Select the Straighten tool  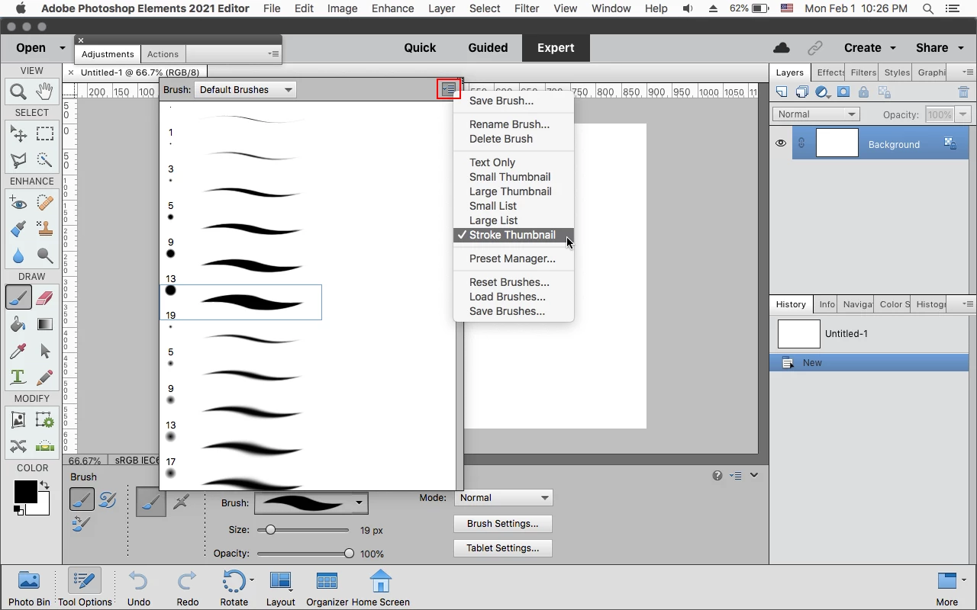pyautogui.click(x=45, y=446)
